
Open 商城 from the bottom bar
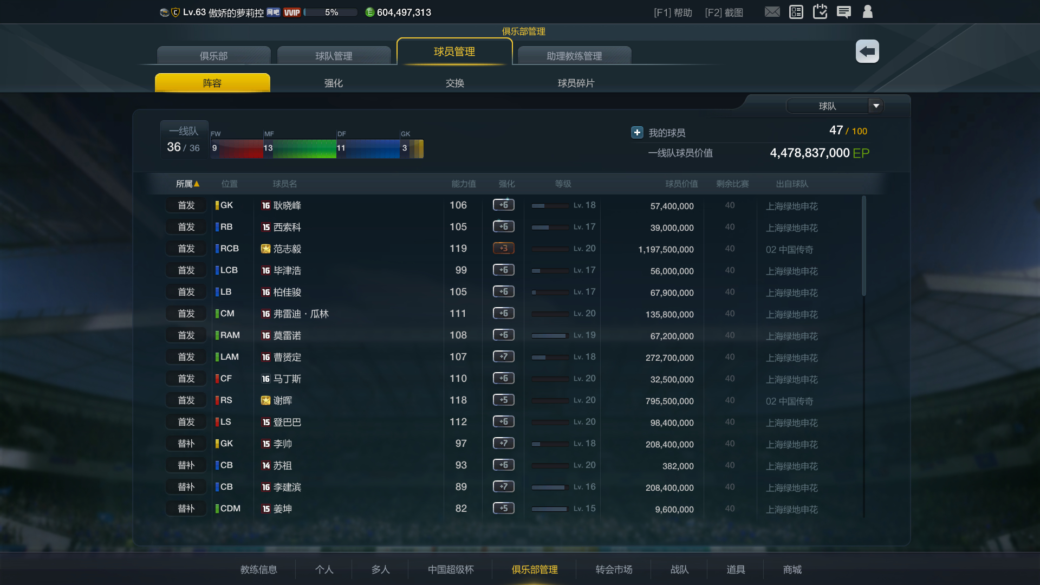pyautogui.click(x=792, y=569)
